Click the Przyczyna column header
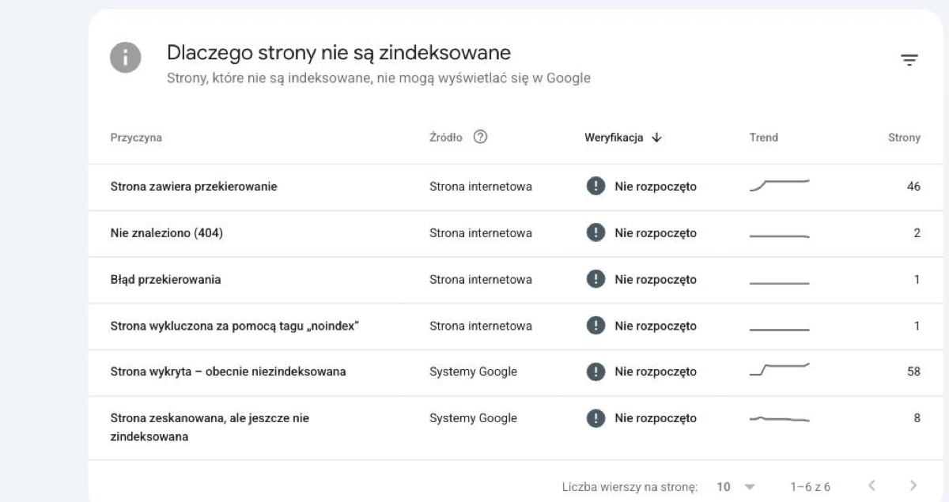949x502 pixels. coord(136,138)
